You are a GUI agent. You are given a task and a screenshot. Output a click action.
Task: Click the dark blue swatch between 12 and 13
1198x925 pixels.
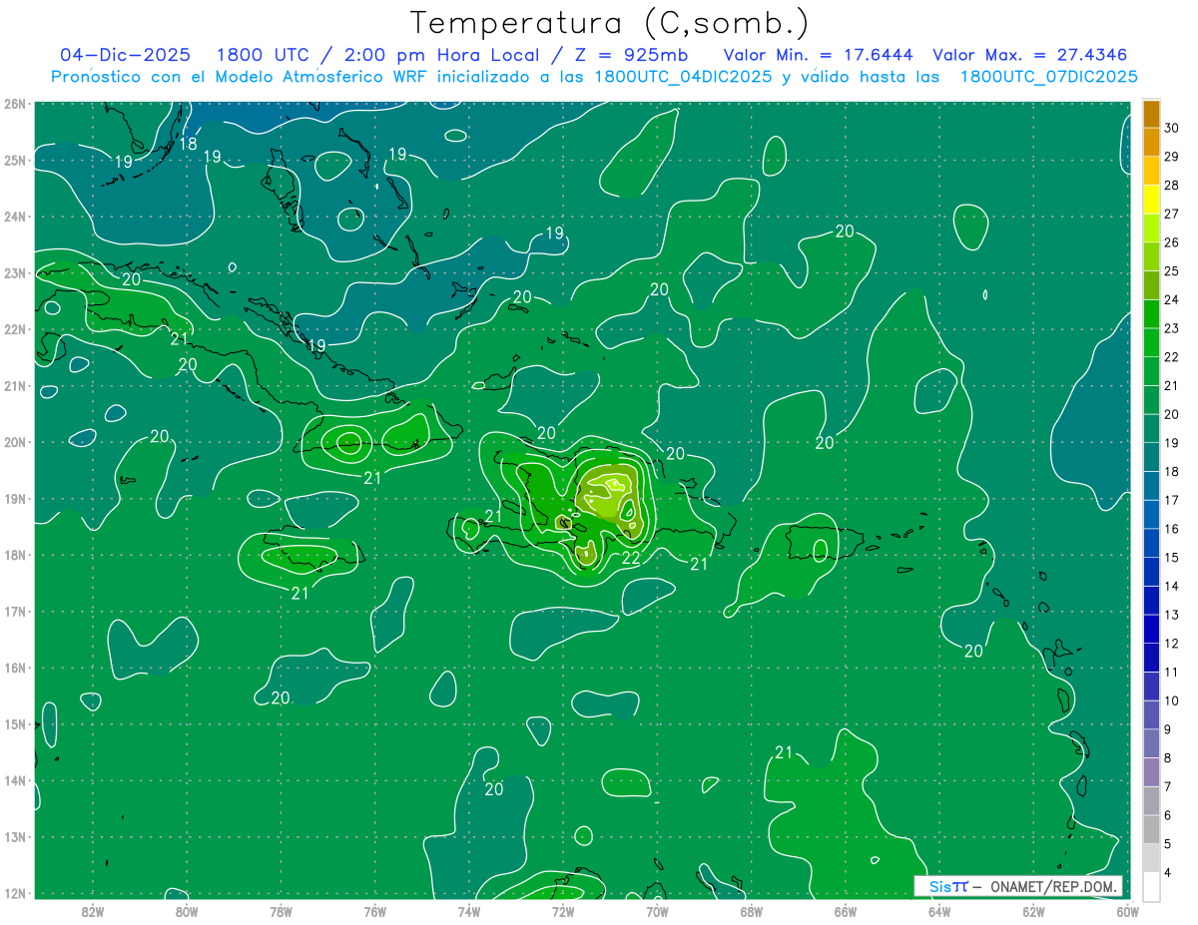tap(1151, 629)
